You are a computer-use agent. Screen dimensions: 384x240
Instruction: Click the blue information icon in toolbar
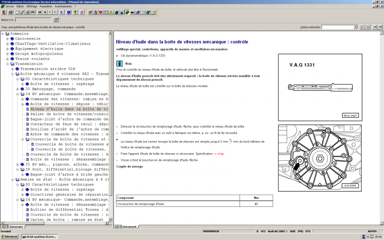pos(69,12)
